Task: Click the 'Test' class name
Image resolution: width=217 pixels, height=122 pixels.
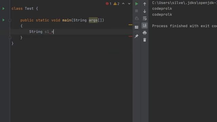Action: tap(29, 8)
